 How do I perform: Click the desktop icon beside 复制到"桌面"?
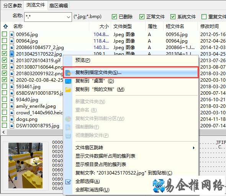point(68,81)
